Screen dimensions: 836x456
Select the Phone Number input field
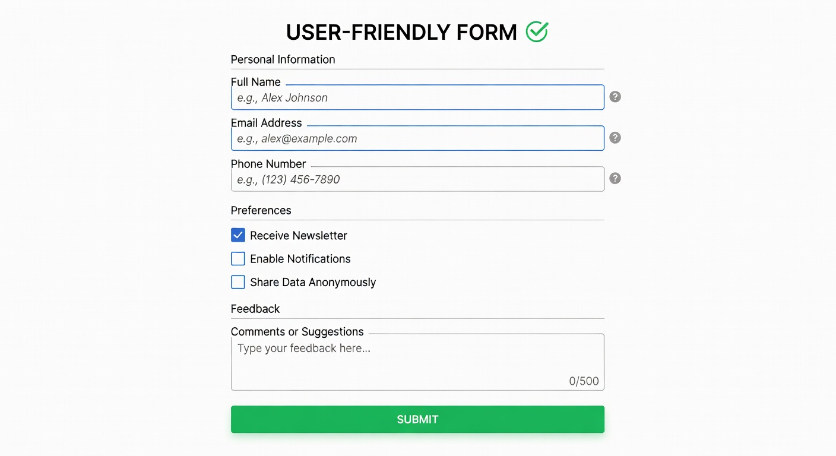point(417,179)
